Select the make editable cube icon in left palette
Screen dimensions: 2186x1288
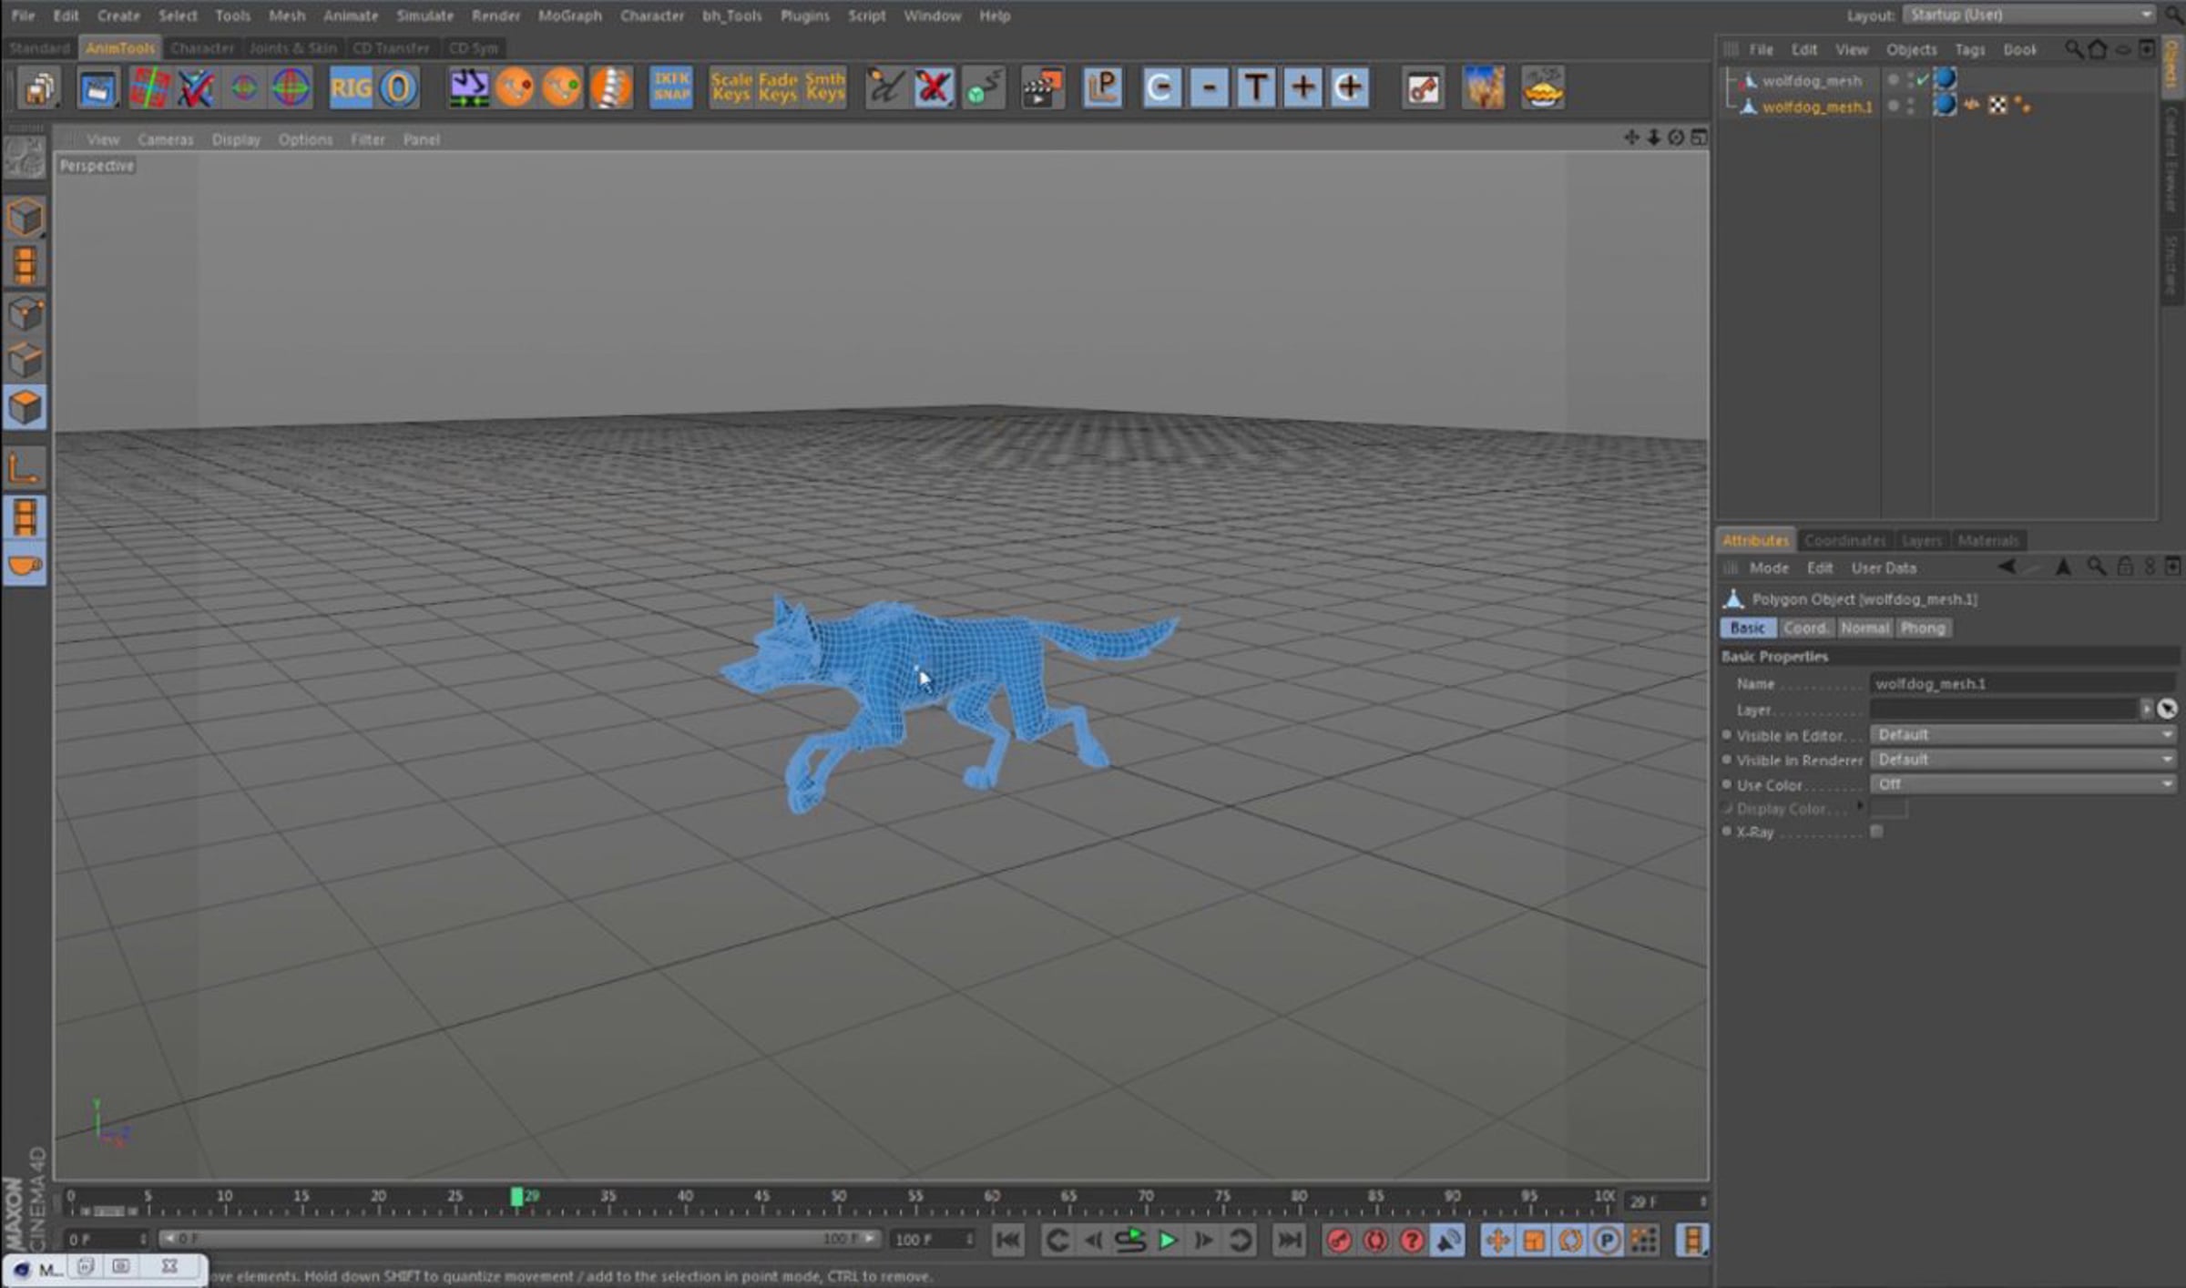[26, 218]
